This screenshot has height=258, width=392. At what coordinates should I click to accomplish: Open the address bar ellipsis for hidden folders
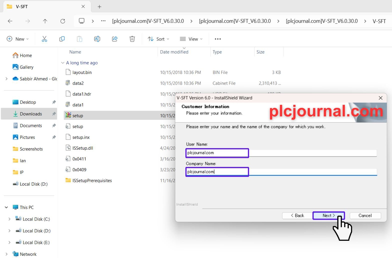pos(103,21)
